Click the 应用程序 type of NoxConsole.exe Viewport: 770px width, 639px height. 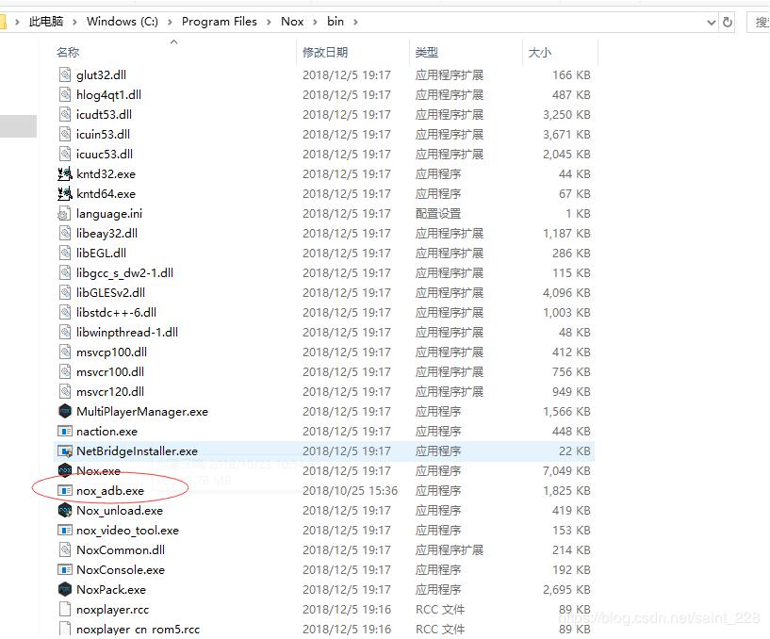pyautogui.click(x=438, y=570)
